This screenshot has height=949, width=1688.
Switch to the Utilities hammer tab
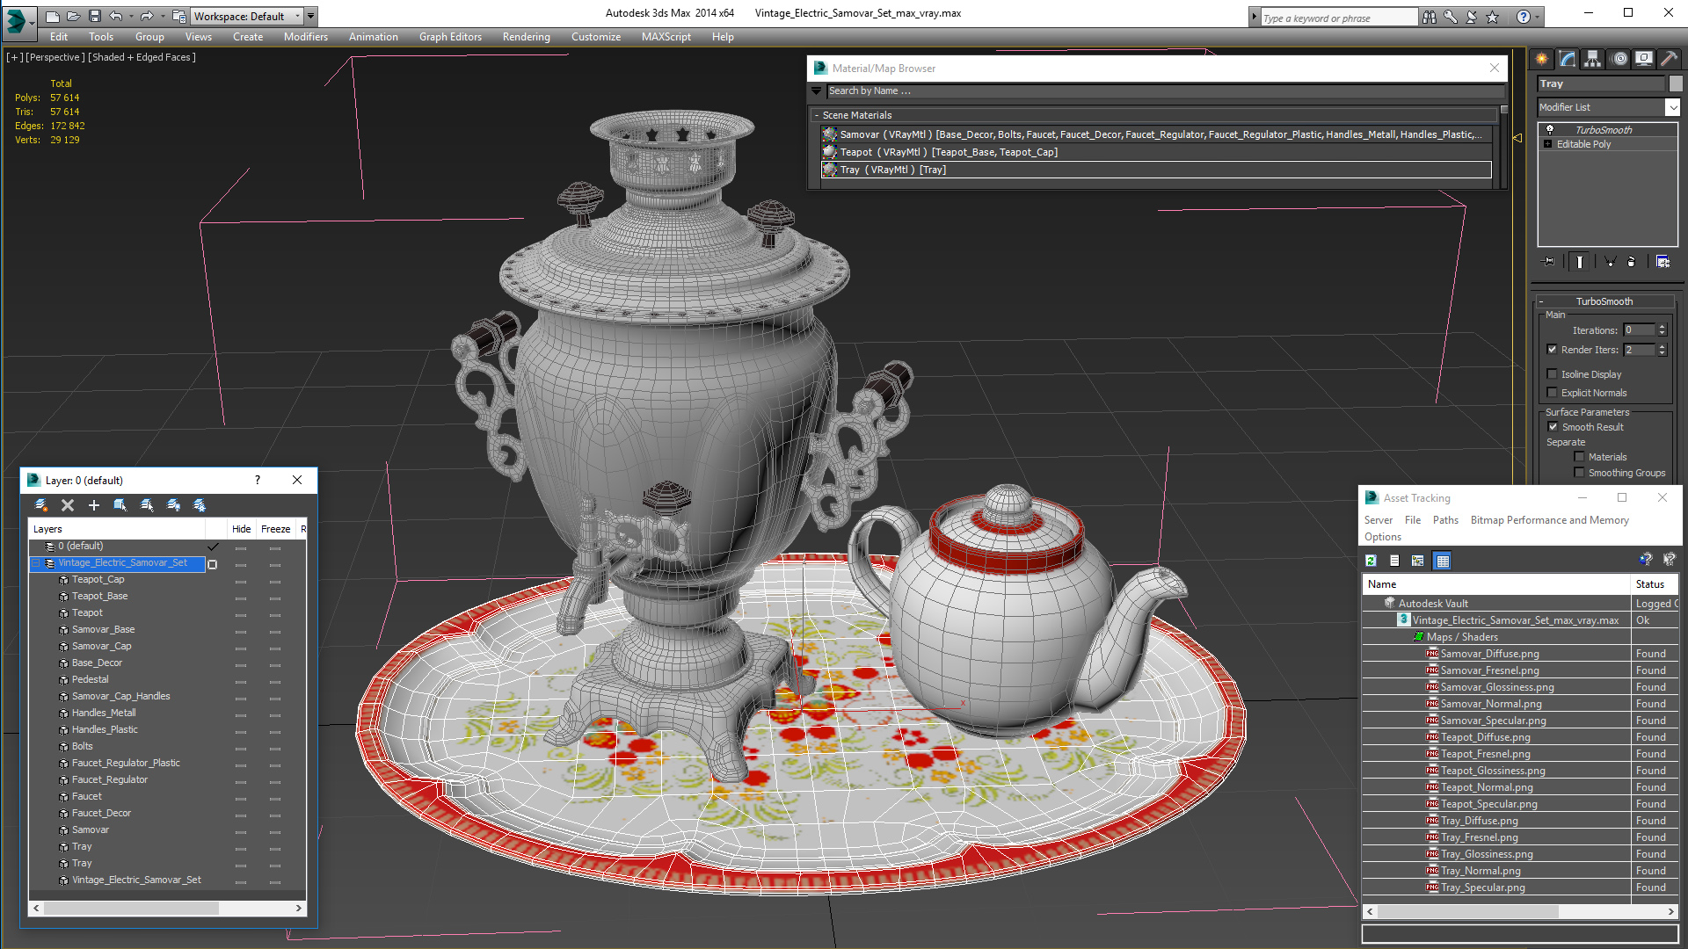tap(1669, 59)
